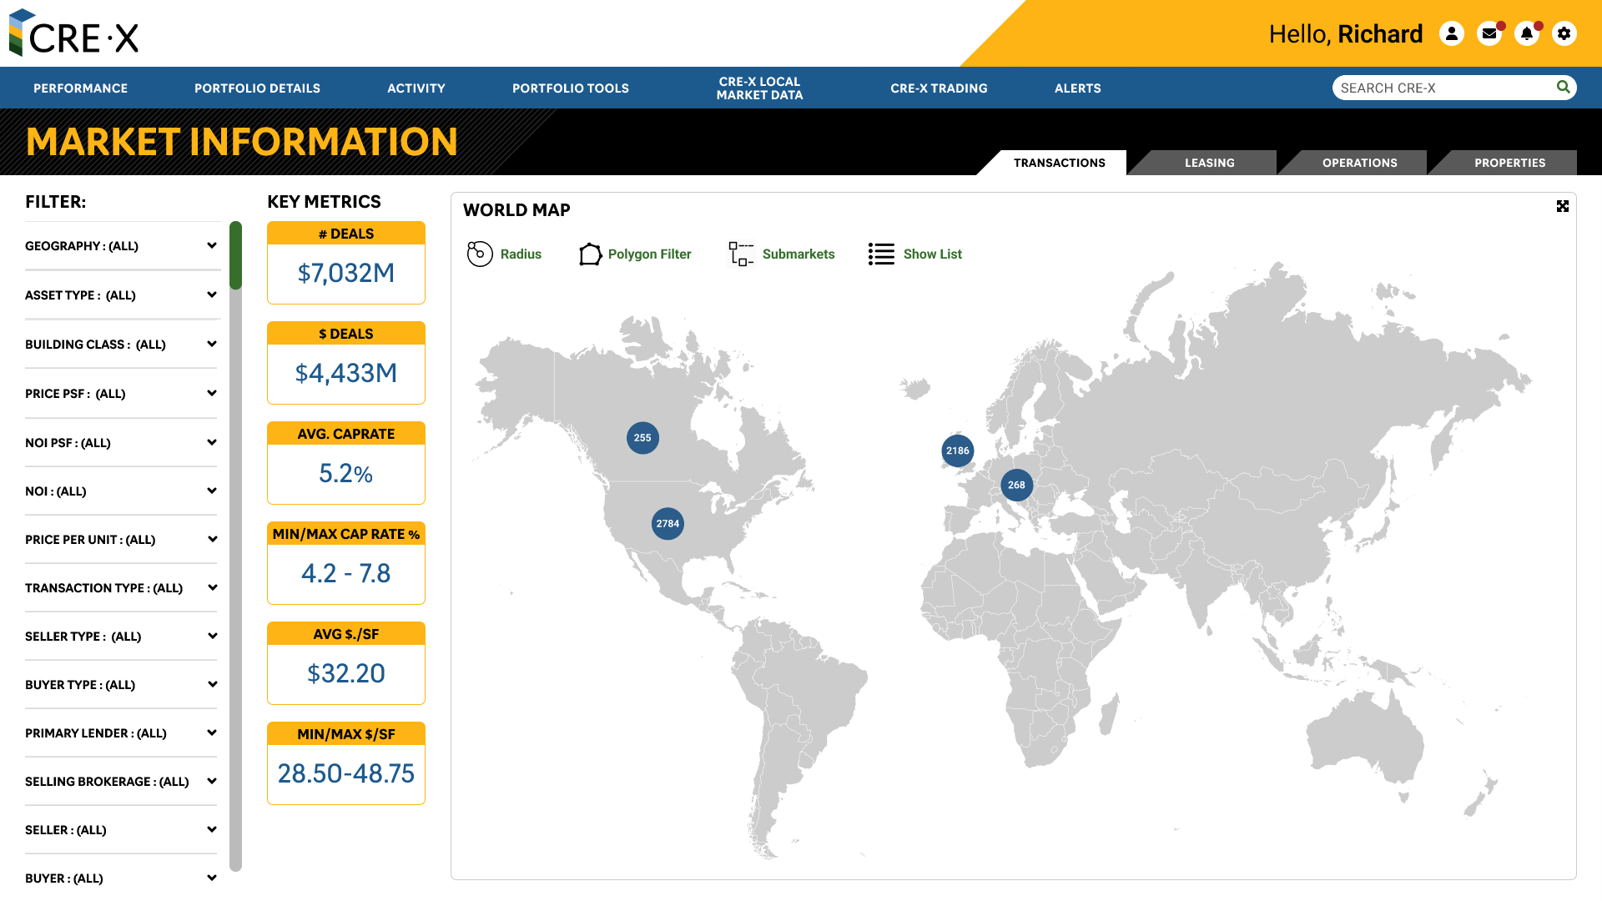Expand the Asset Type filter
1602x901 pixels.
click(x=211, y=294)
